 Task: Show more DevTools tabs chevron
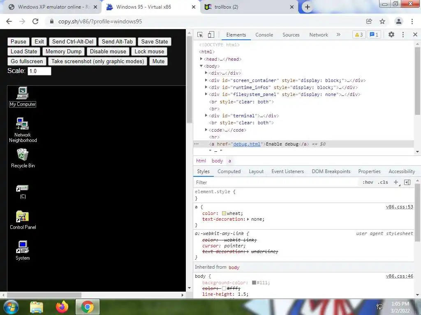(338, 34)
